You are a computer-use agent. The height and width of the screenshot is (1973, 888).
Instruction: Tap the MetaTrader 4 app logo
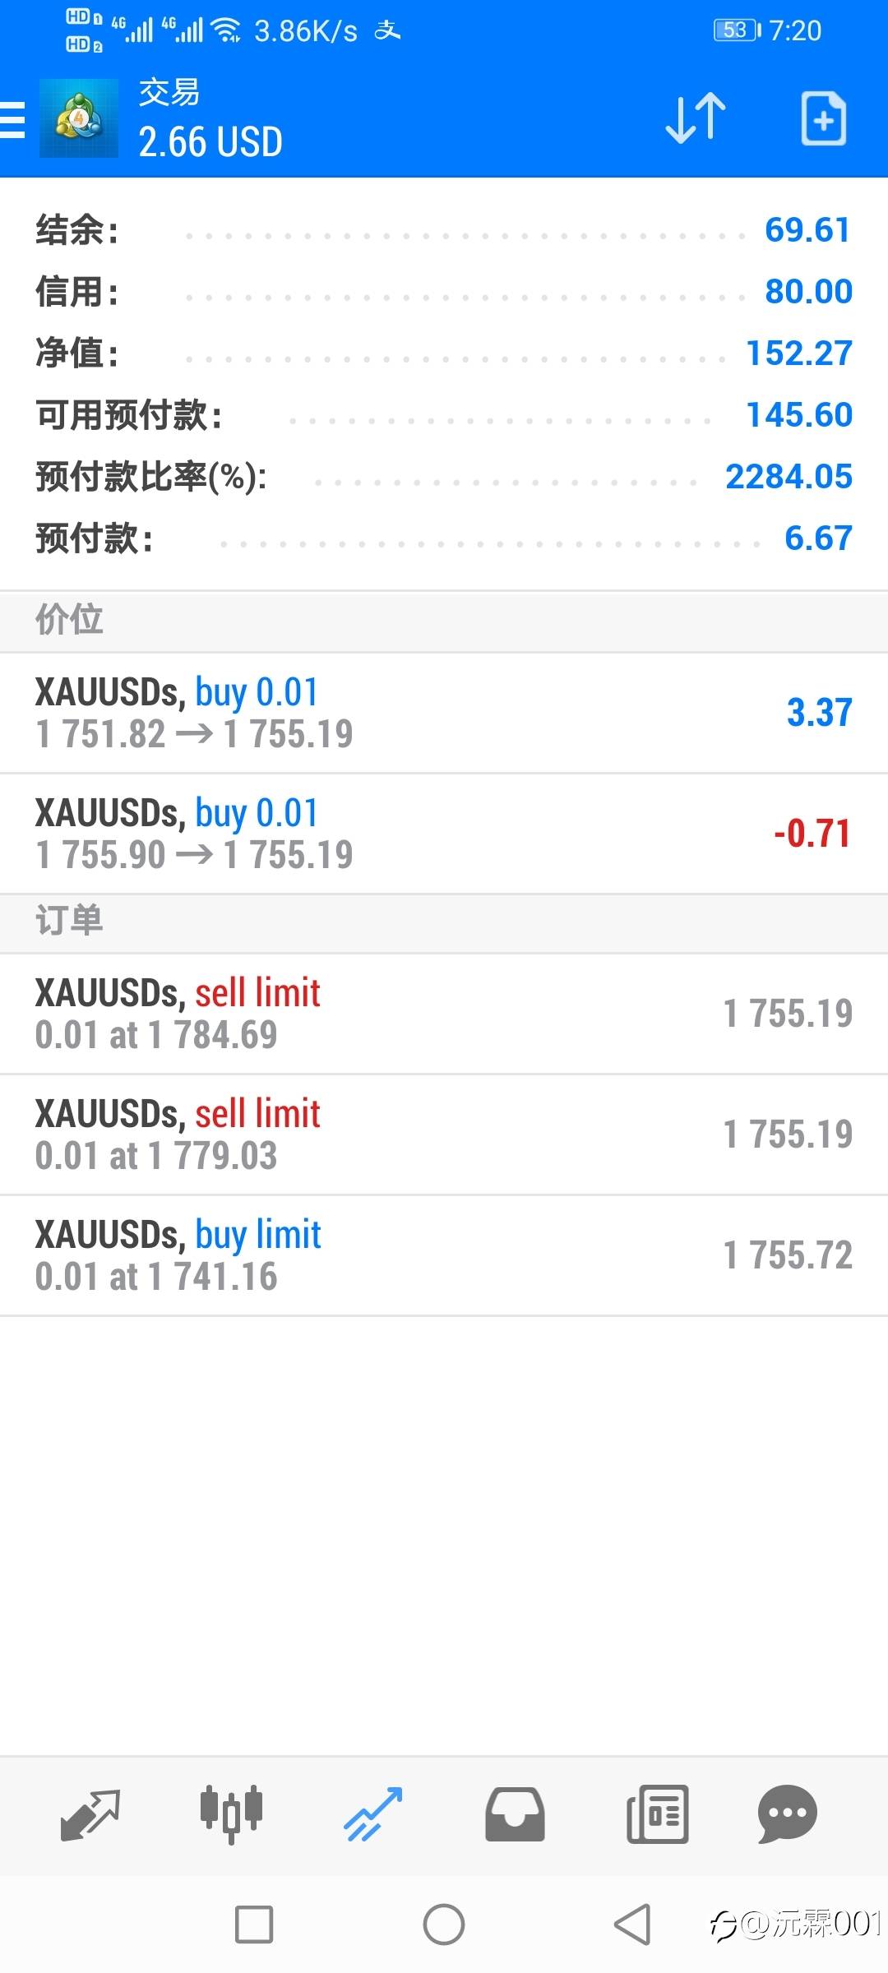[x=79, y=118]
